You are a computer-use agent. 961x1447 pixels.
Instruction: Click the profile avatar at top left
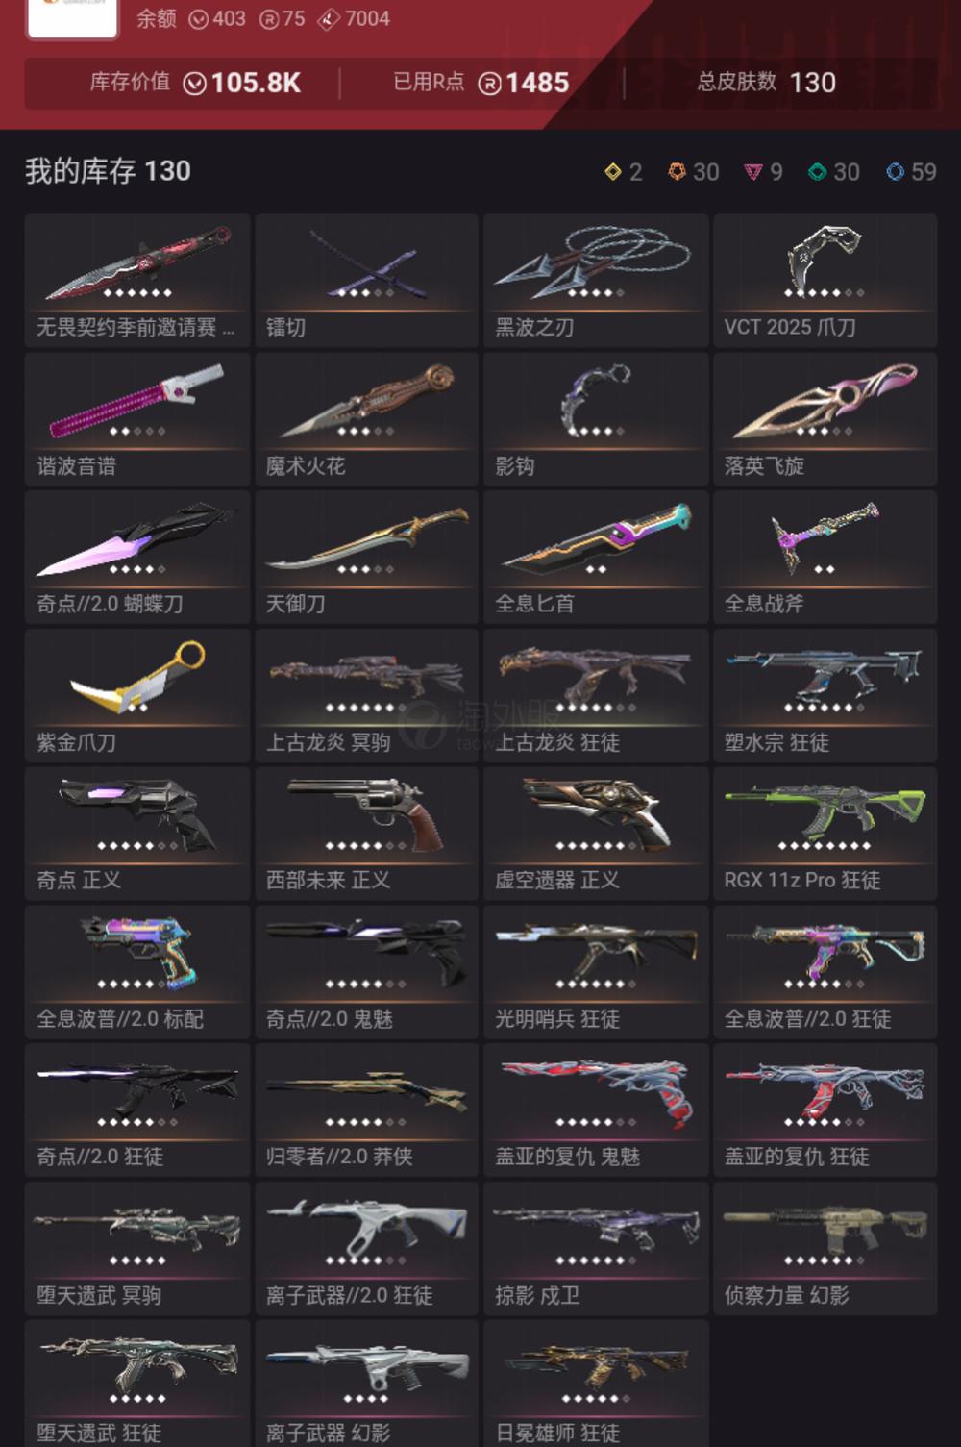(72, 17)
